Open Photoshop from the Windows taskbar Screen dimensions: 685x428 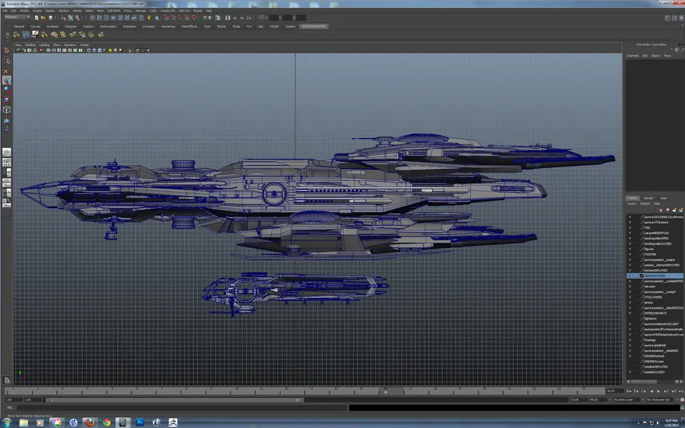[140, 422]
